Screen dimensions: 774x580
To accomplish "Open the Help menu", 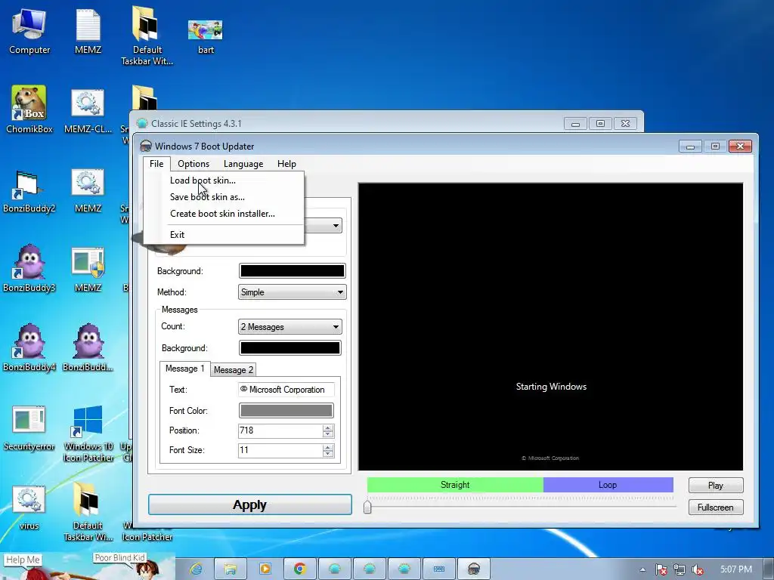I will point(286,164).
